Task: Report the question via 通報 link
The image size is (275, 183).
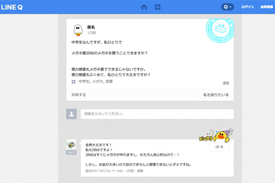Action: click(x=225, y=83)
